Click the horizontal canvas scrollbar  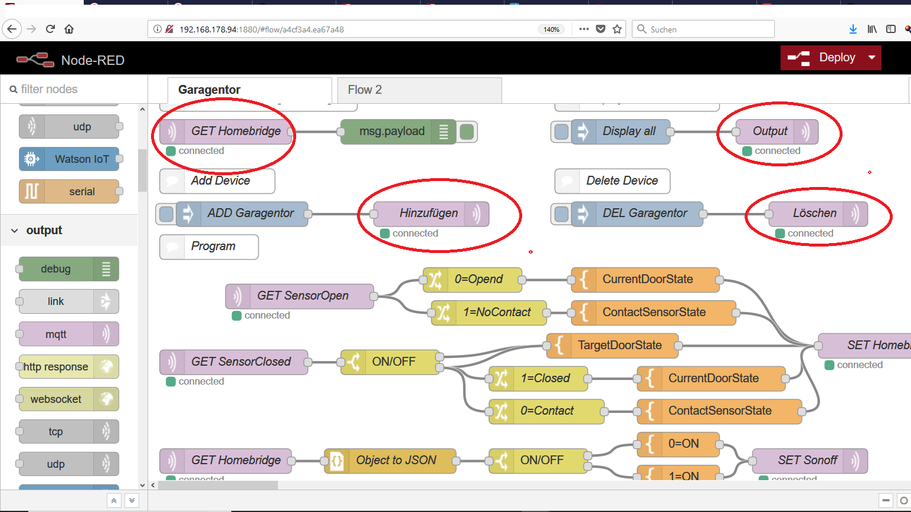[x=218, y=485]
